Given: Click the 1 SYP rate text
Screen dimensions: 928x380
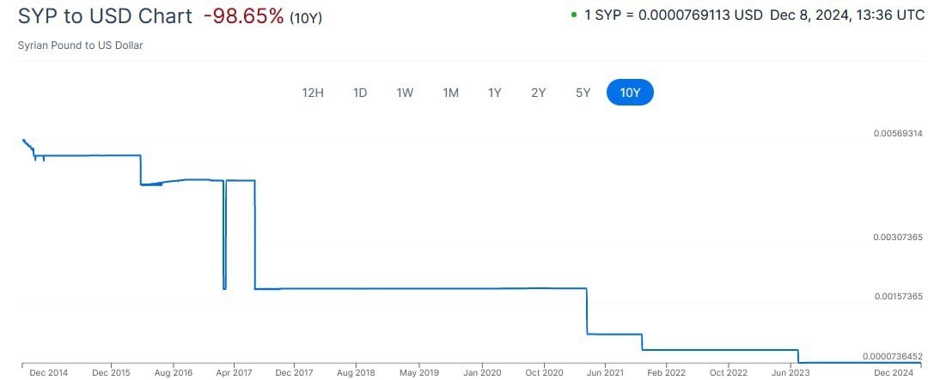Looking at the screenshot, I should click(673, 16).
